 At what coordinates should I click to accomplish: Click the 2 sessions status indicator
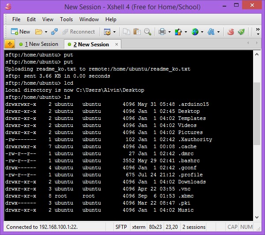[194, 227]
